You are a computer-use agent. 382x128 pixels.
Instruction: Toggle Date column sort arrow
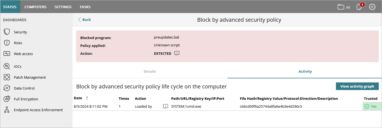[x=87, y=98]
